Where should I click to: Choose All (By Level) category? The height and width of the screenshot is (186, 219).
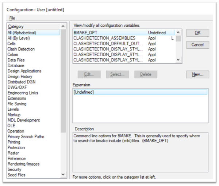pos(19,38)
